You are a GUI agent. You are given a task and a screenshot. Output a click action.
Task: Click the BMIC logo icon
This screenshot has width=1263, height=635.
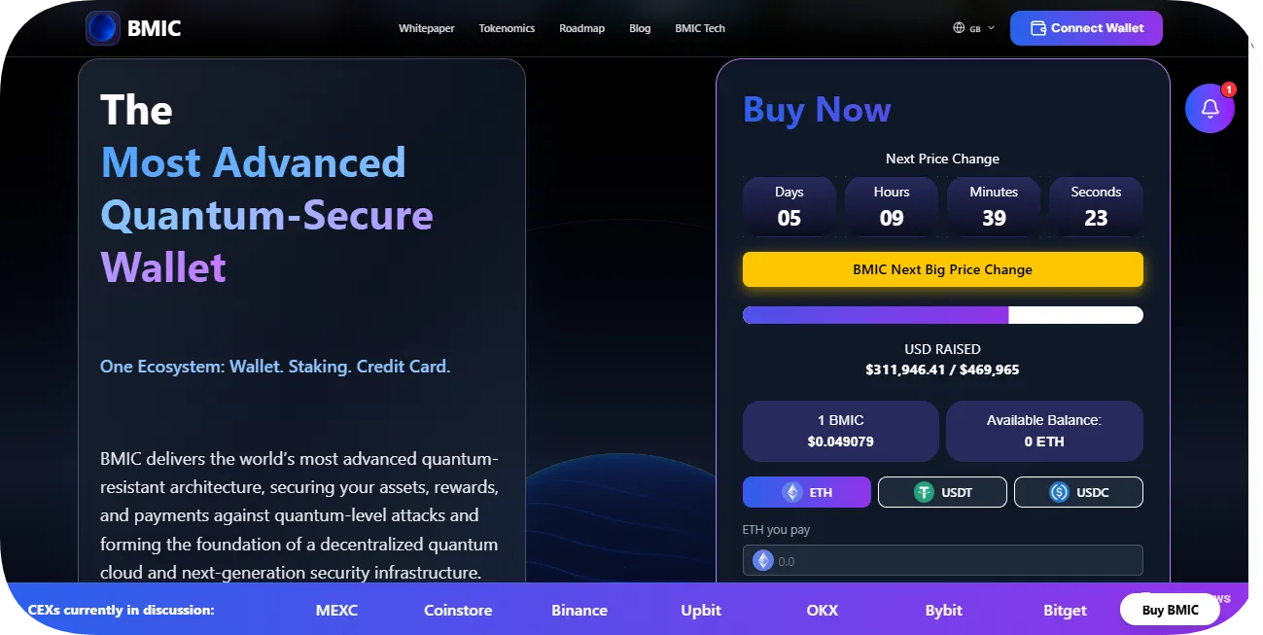tap(101, 27)
